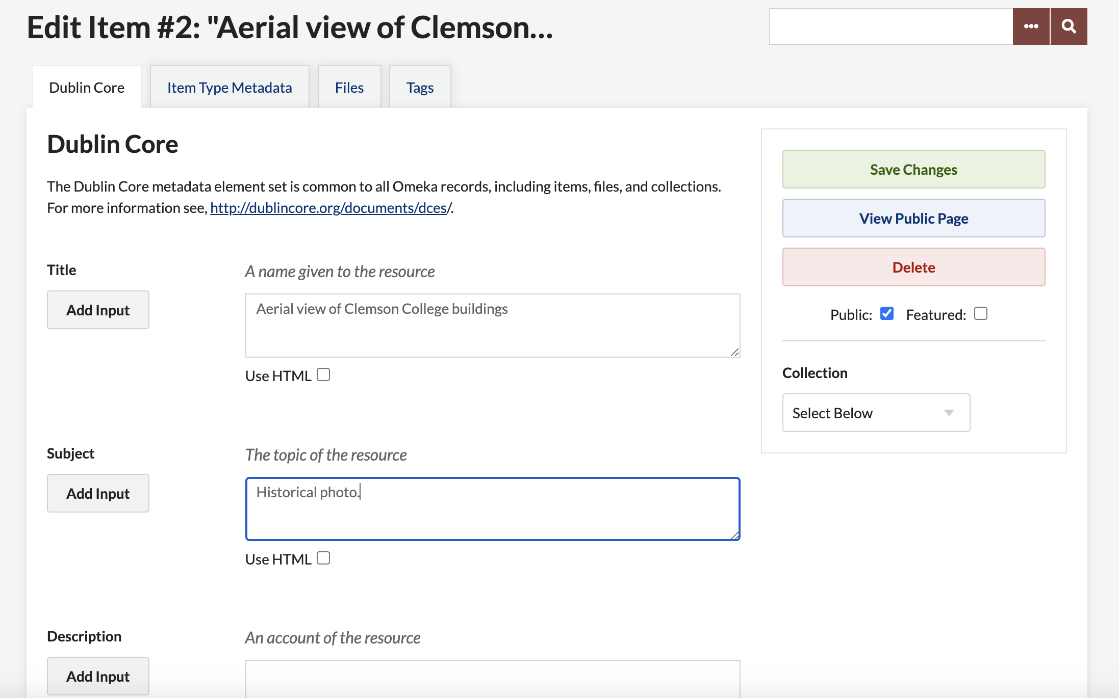Click the Title textarea resize handle

734,352
